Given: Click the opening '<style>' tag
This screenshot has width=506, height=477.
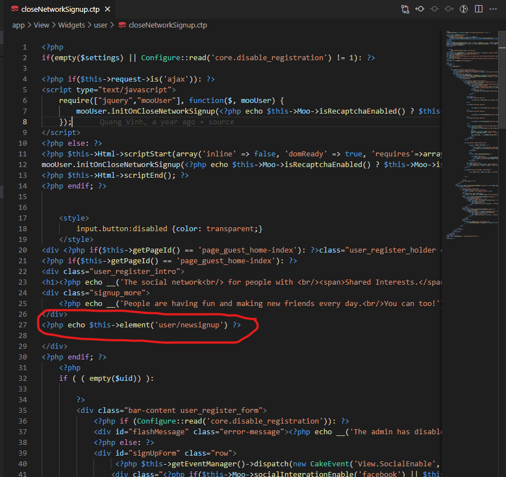Looking at the screenshot, I should click(x=74, y=218).
